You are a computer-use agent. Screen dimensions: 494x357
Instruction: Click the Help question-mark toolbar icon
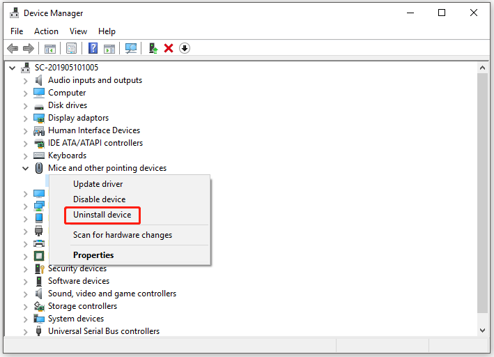(93, 48)
